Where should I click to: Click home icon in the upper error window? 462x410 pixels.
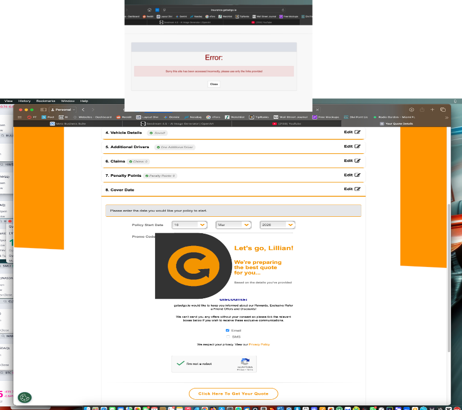(x=149, y=10)
